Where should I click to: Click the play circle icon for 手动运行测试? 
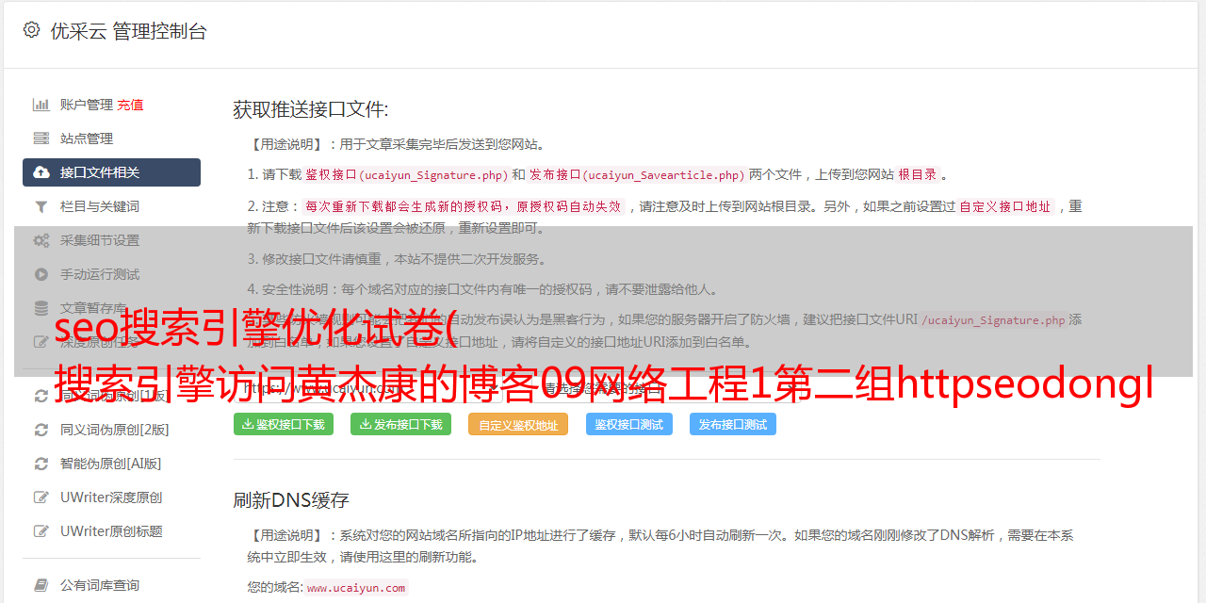[41, 274]
